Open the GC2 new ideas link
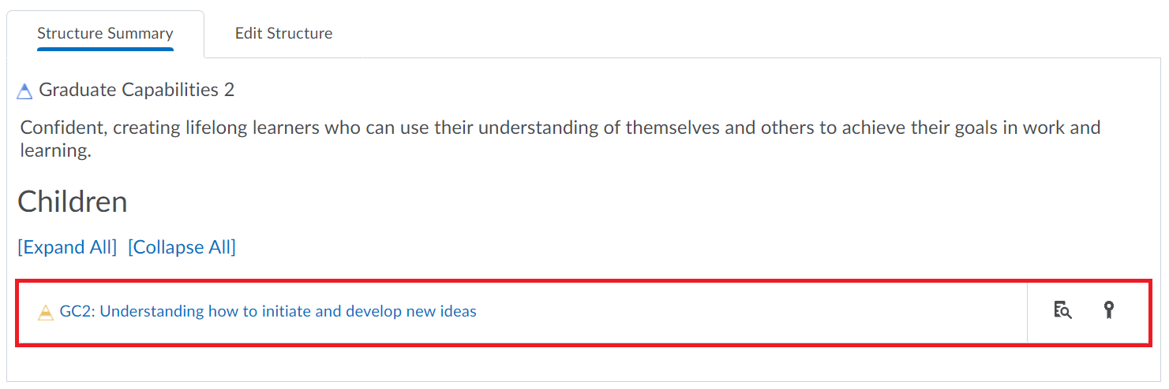The image size is (1169, 389). 268,311
